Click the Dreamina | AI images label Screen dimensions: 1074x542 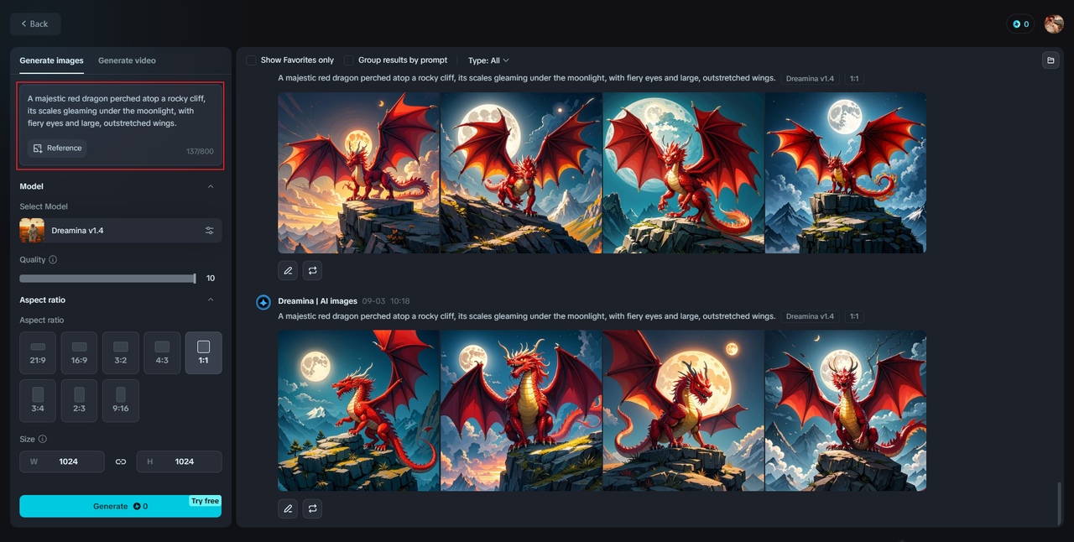click(318, 301)
